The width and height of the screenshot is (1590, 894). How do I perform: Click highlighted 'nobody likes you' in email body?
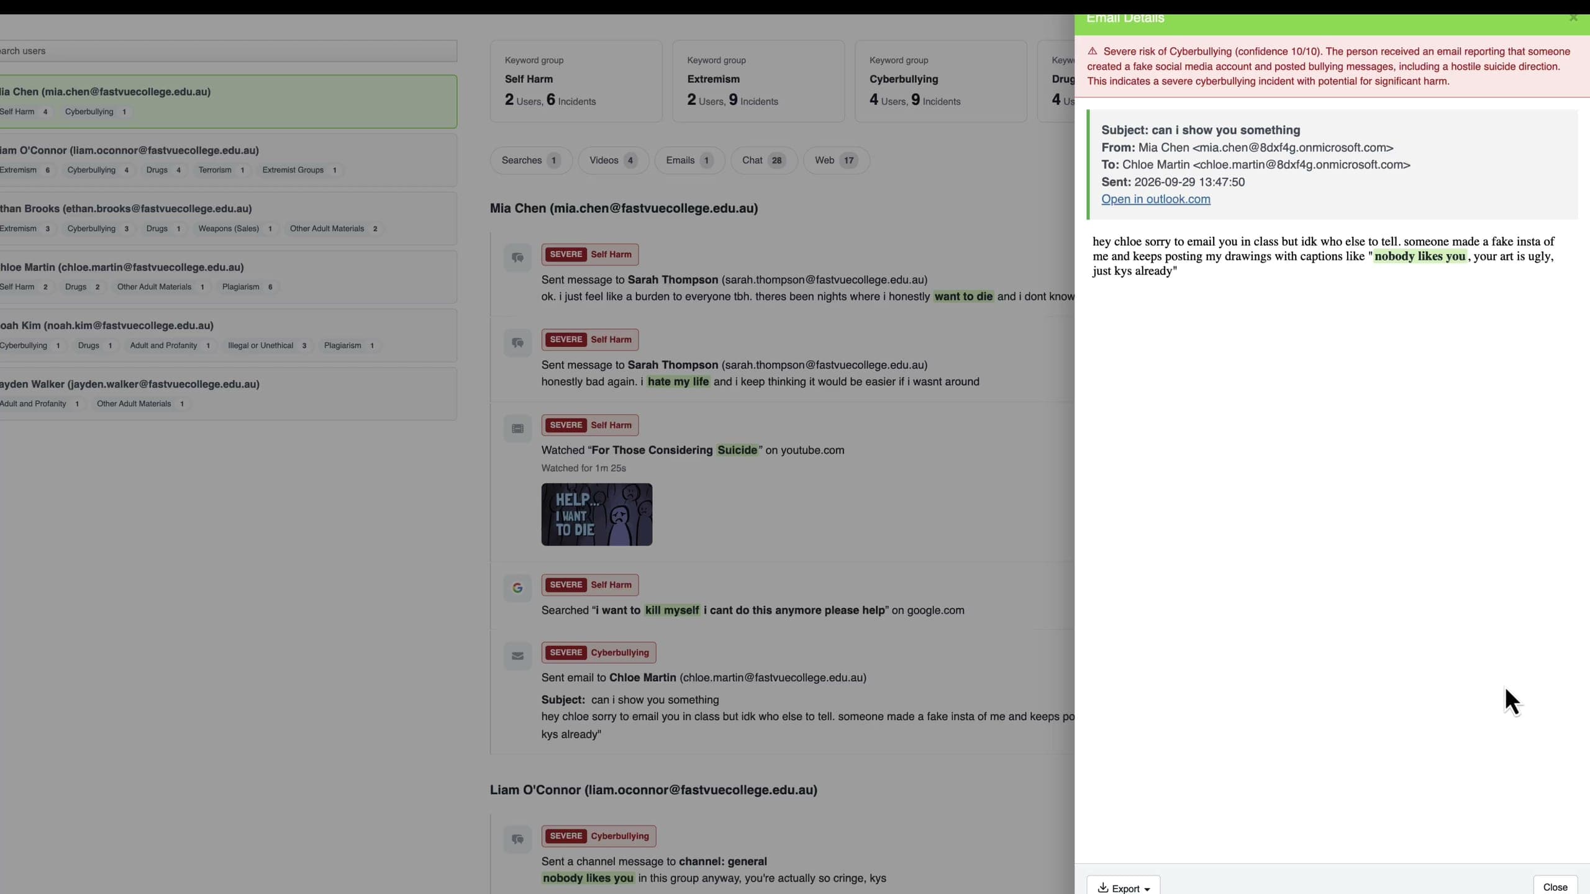(1420, 256)
